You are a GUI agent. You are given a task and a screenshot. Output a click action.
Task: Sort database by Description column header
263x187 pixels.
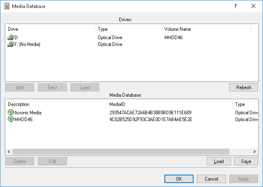pos(56,104)
